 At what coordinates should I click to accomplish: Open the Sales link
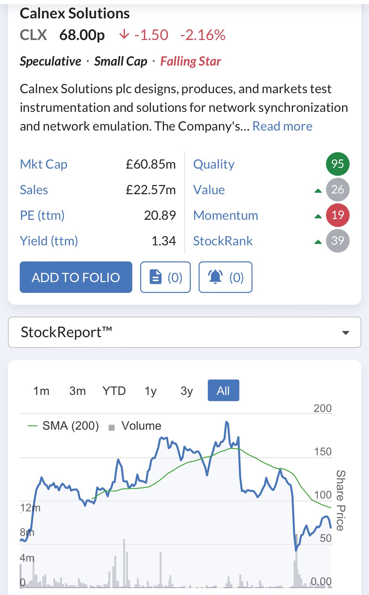coord(34,190)
